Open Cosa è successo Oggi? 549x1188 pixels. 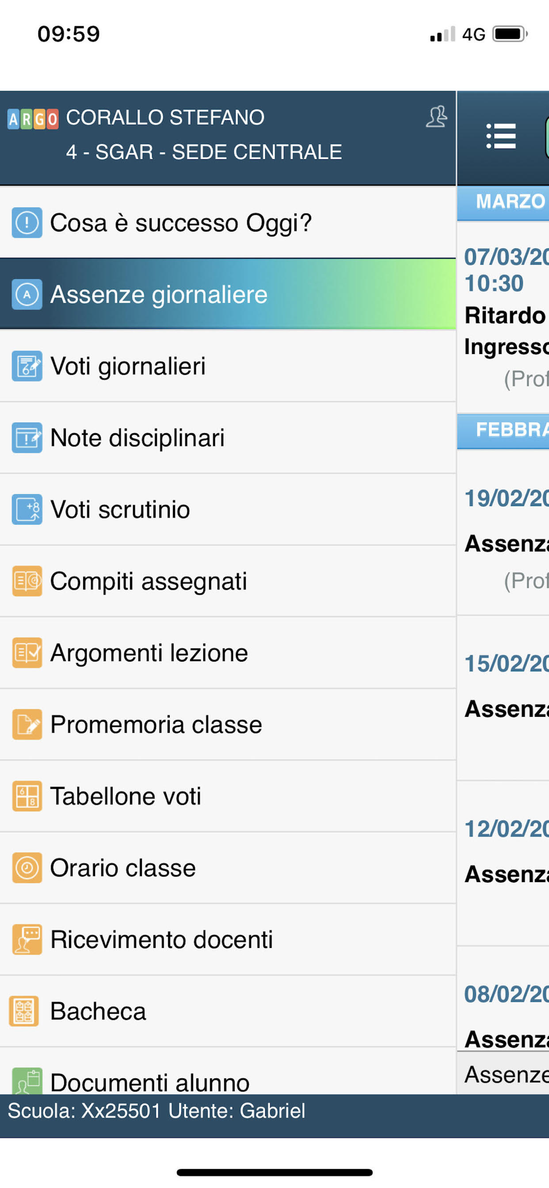(x=181, y=223)
